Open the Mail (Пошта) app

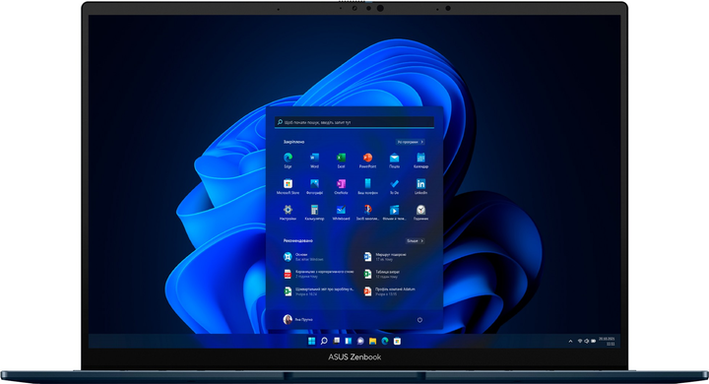(394, 158)
